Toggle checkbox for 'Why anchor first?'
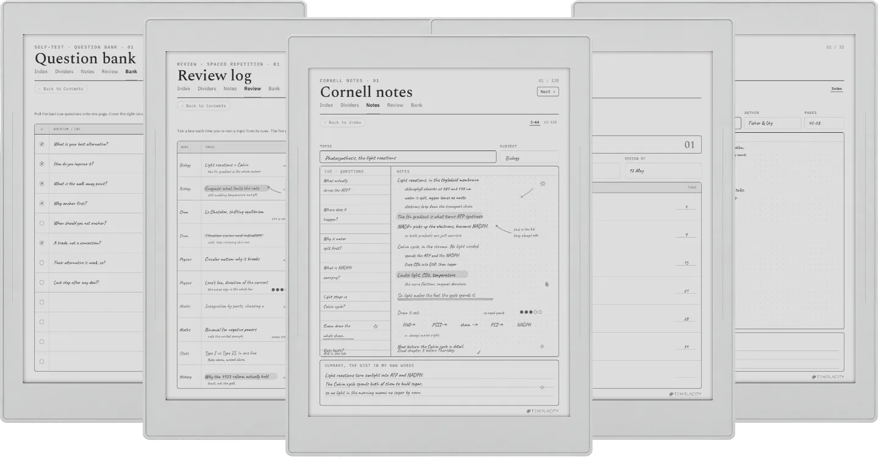Screen dimensions: 878x457 [41, 204]
